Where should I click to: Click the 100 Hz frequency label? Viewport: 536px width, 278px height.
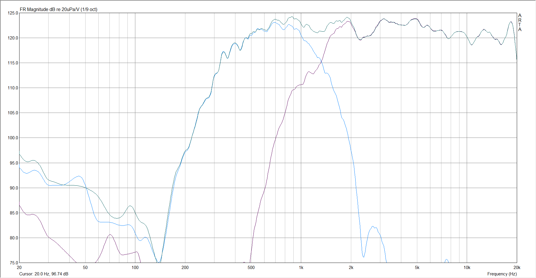point(135,268)
